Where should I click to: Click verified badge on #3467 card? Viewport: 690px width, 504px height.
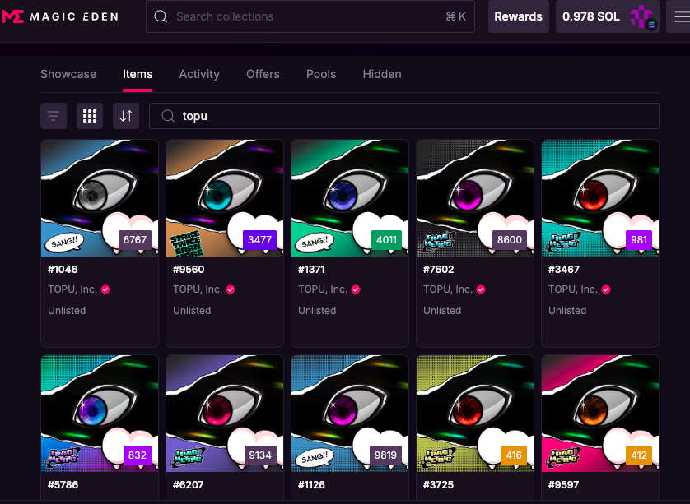point(606,289)
